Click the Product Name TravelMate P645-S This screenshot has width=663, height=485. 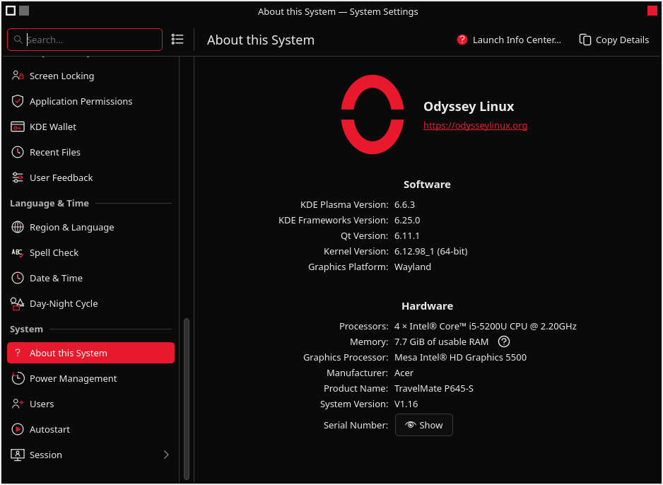(434, 388)
